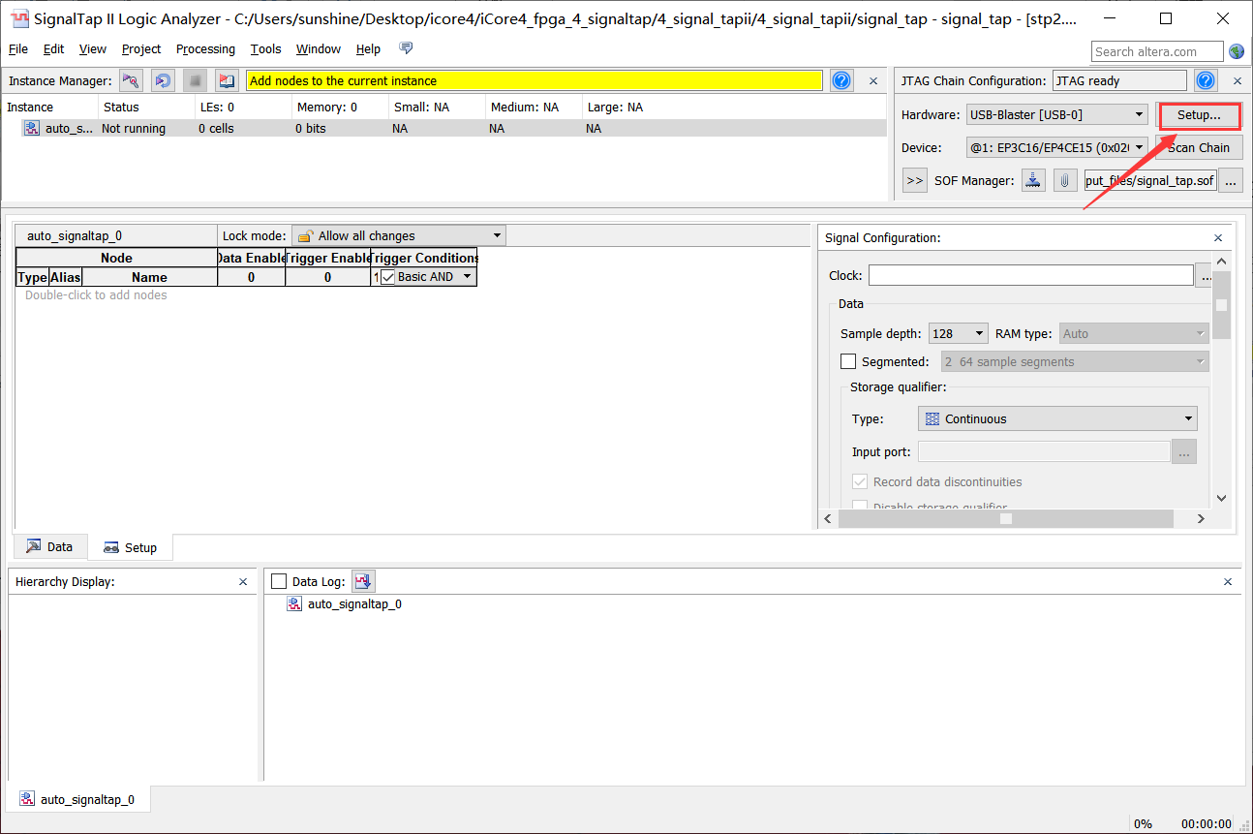This screenshot has width=1253, height=834.
Task: Enable the Segmented checkbox
Action: pyautogui.click(x=848, y=361)
